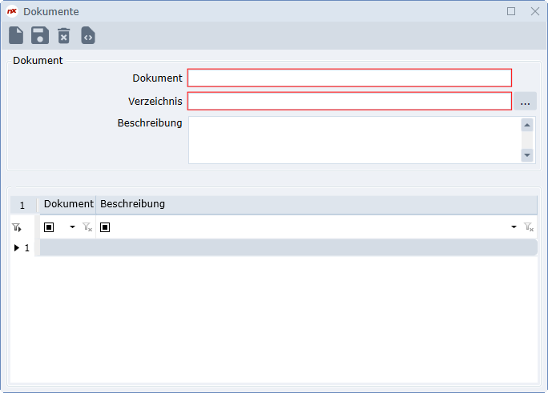This screenshot has width=548, height=393.
Task: Maximize the Dokumente window
Action: pyautogui.click(x=511, y=11)
